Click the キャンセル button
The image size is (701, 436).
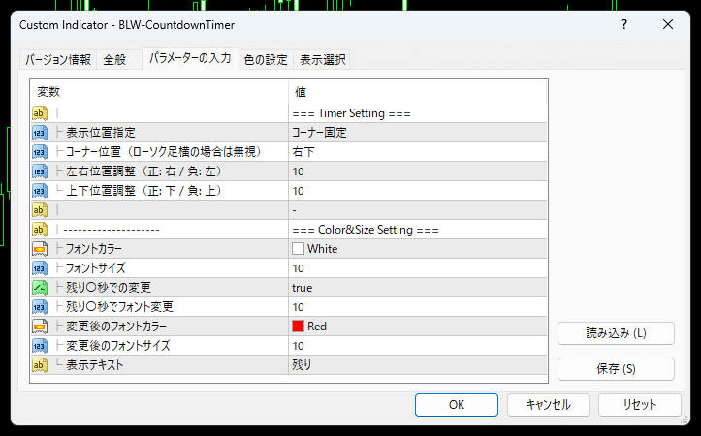pos(549,405)
